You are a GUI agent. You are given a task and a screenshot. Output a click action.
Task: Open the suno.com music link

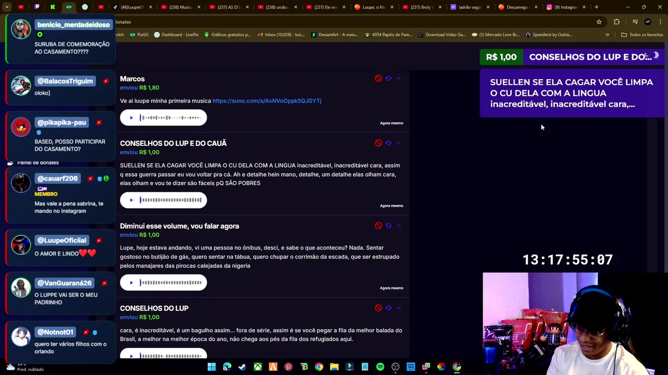click(267, 101)
